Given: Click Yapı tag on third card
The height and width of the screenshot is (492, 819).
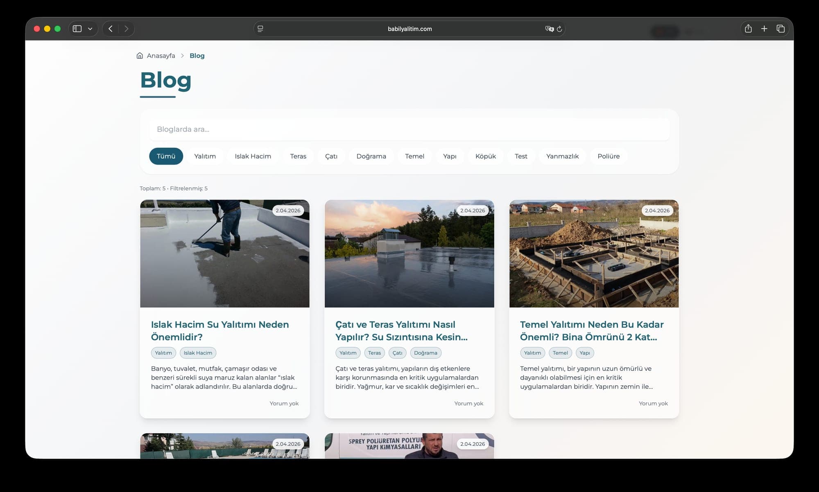Looking at the screenshot, I should click(585, 353).
